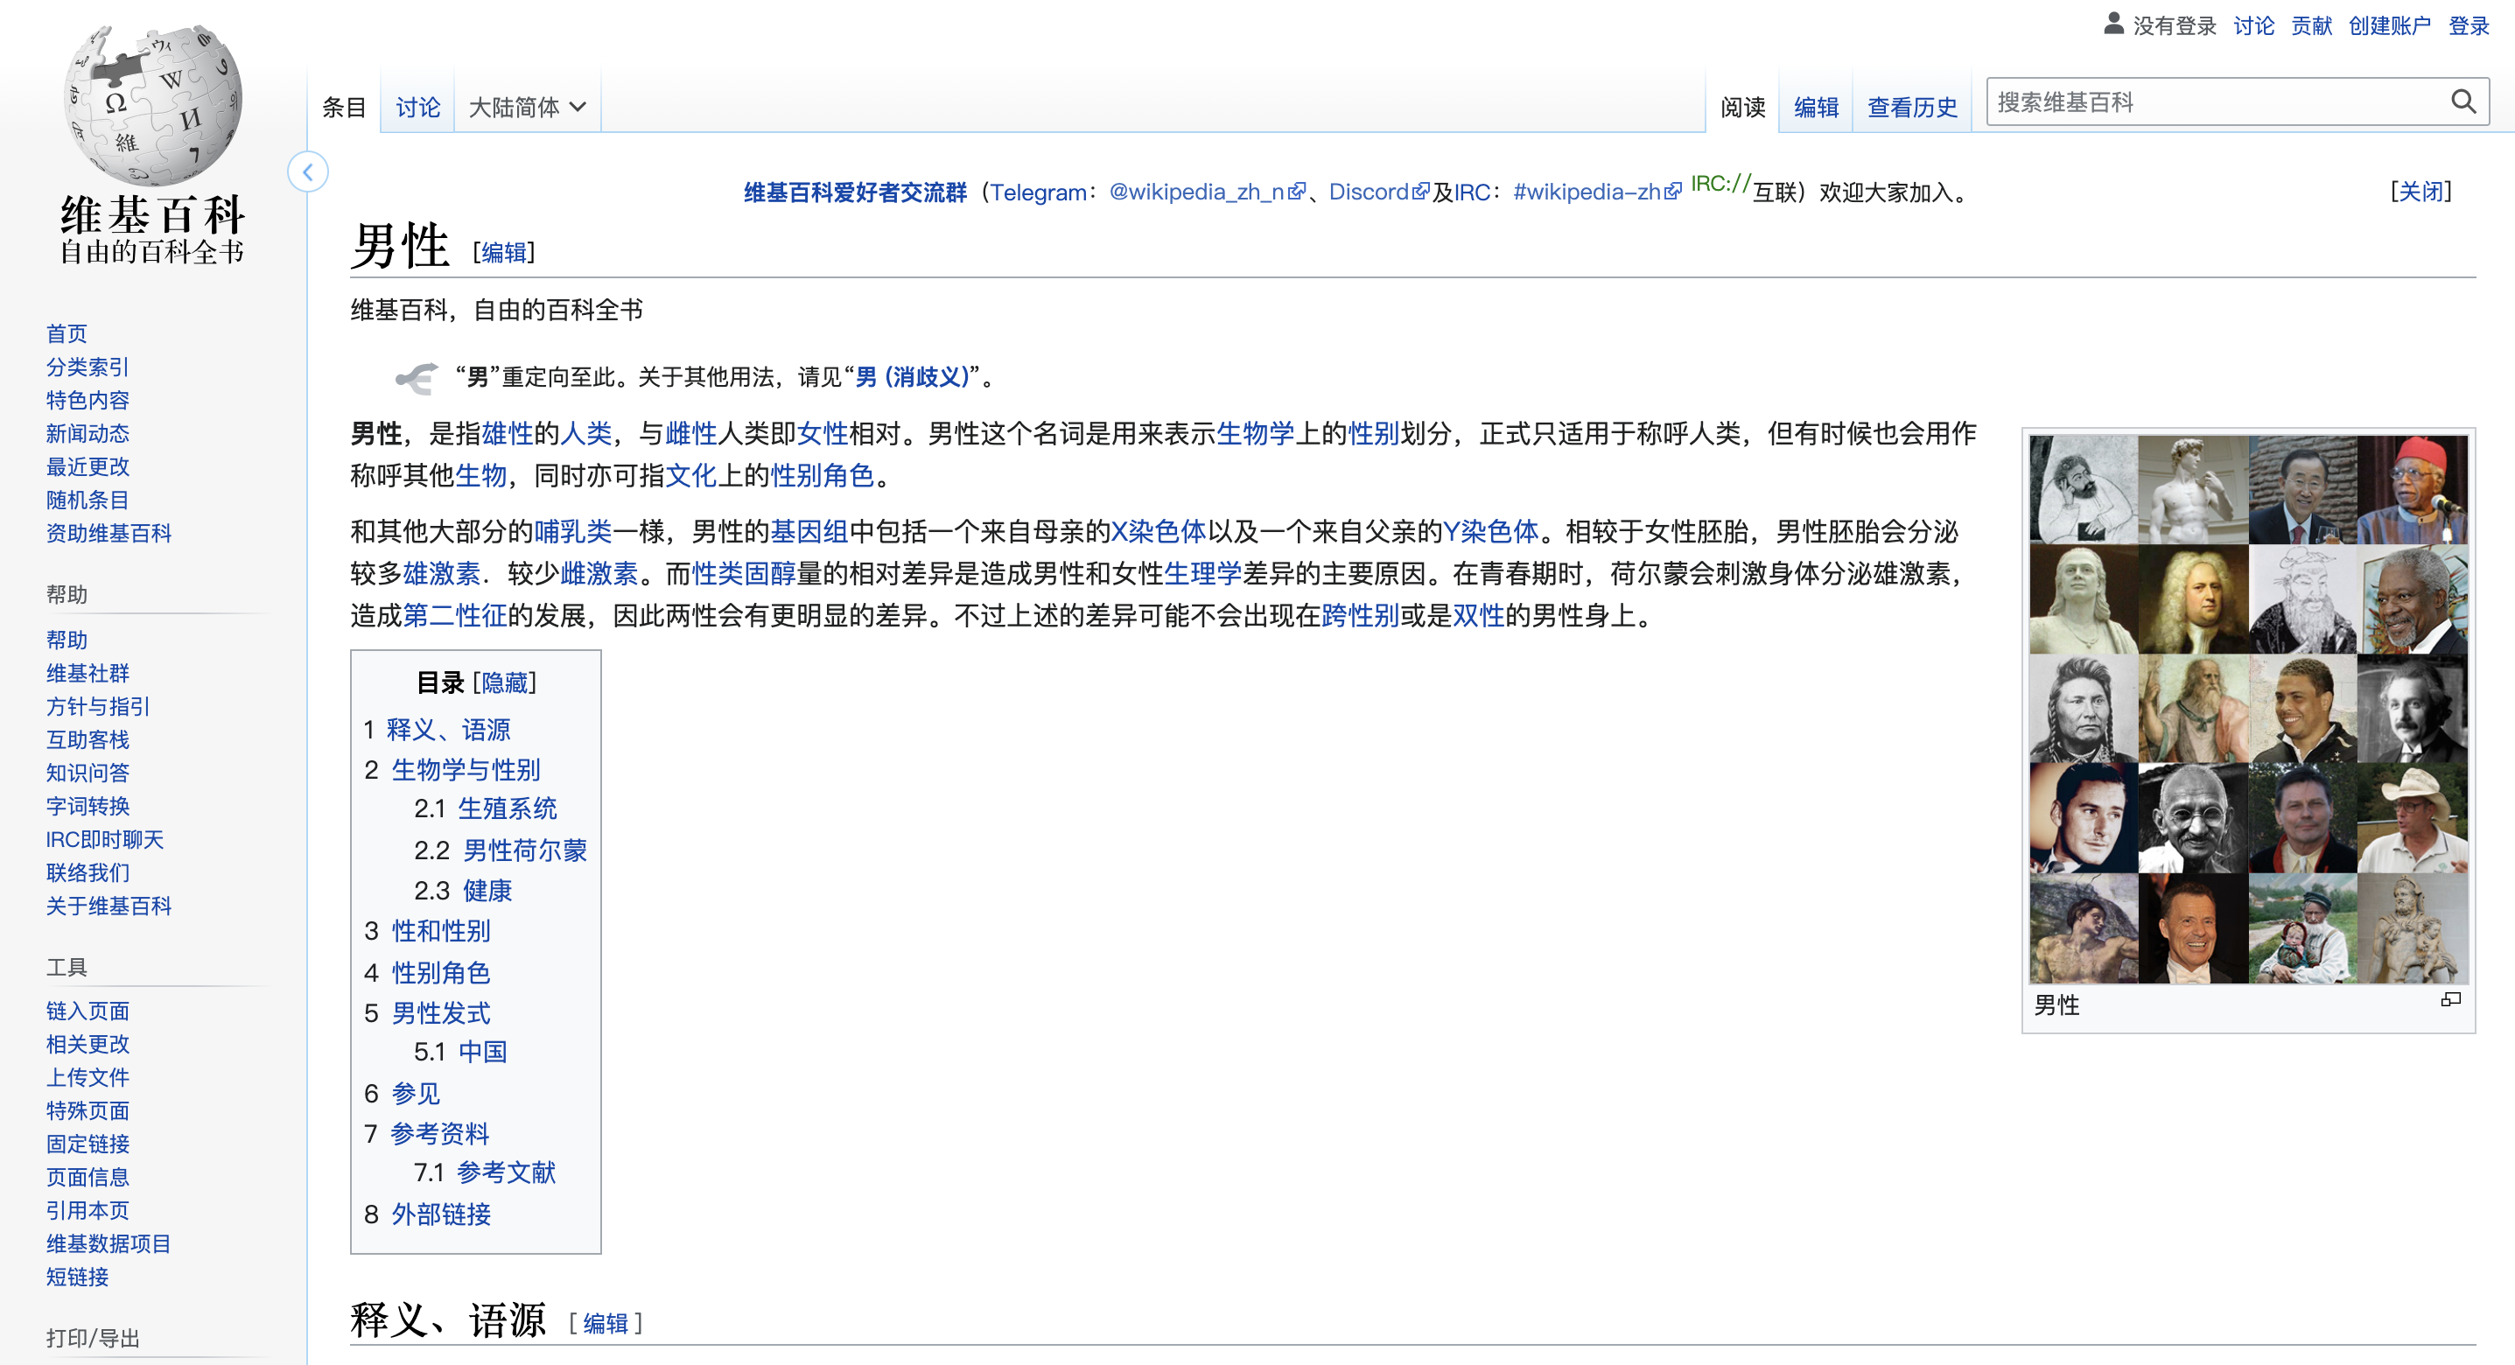This screenshot has height=1365, width=2515.
Task: Switch to the 讨论 tab
Action: [417, 107]
